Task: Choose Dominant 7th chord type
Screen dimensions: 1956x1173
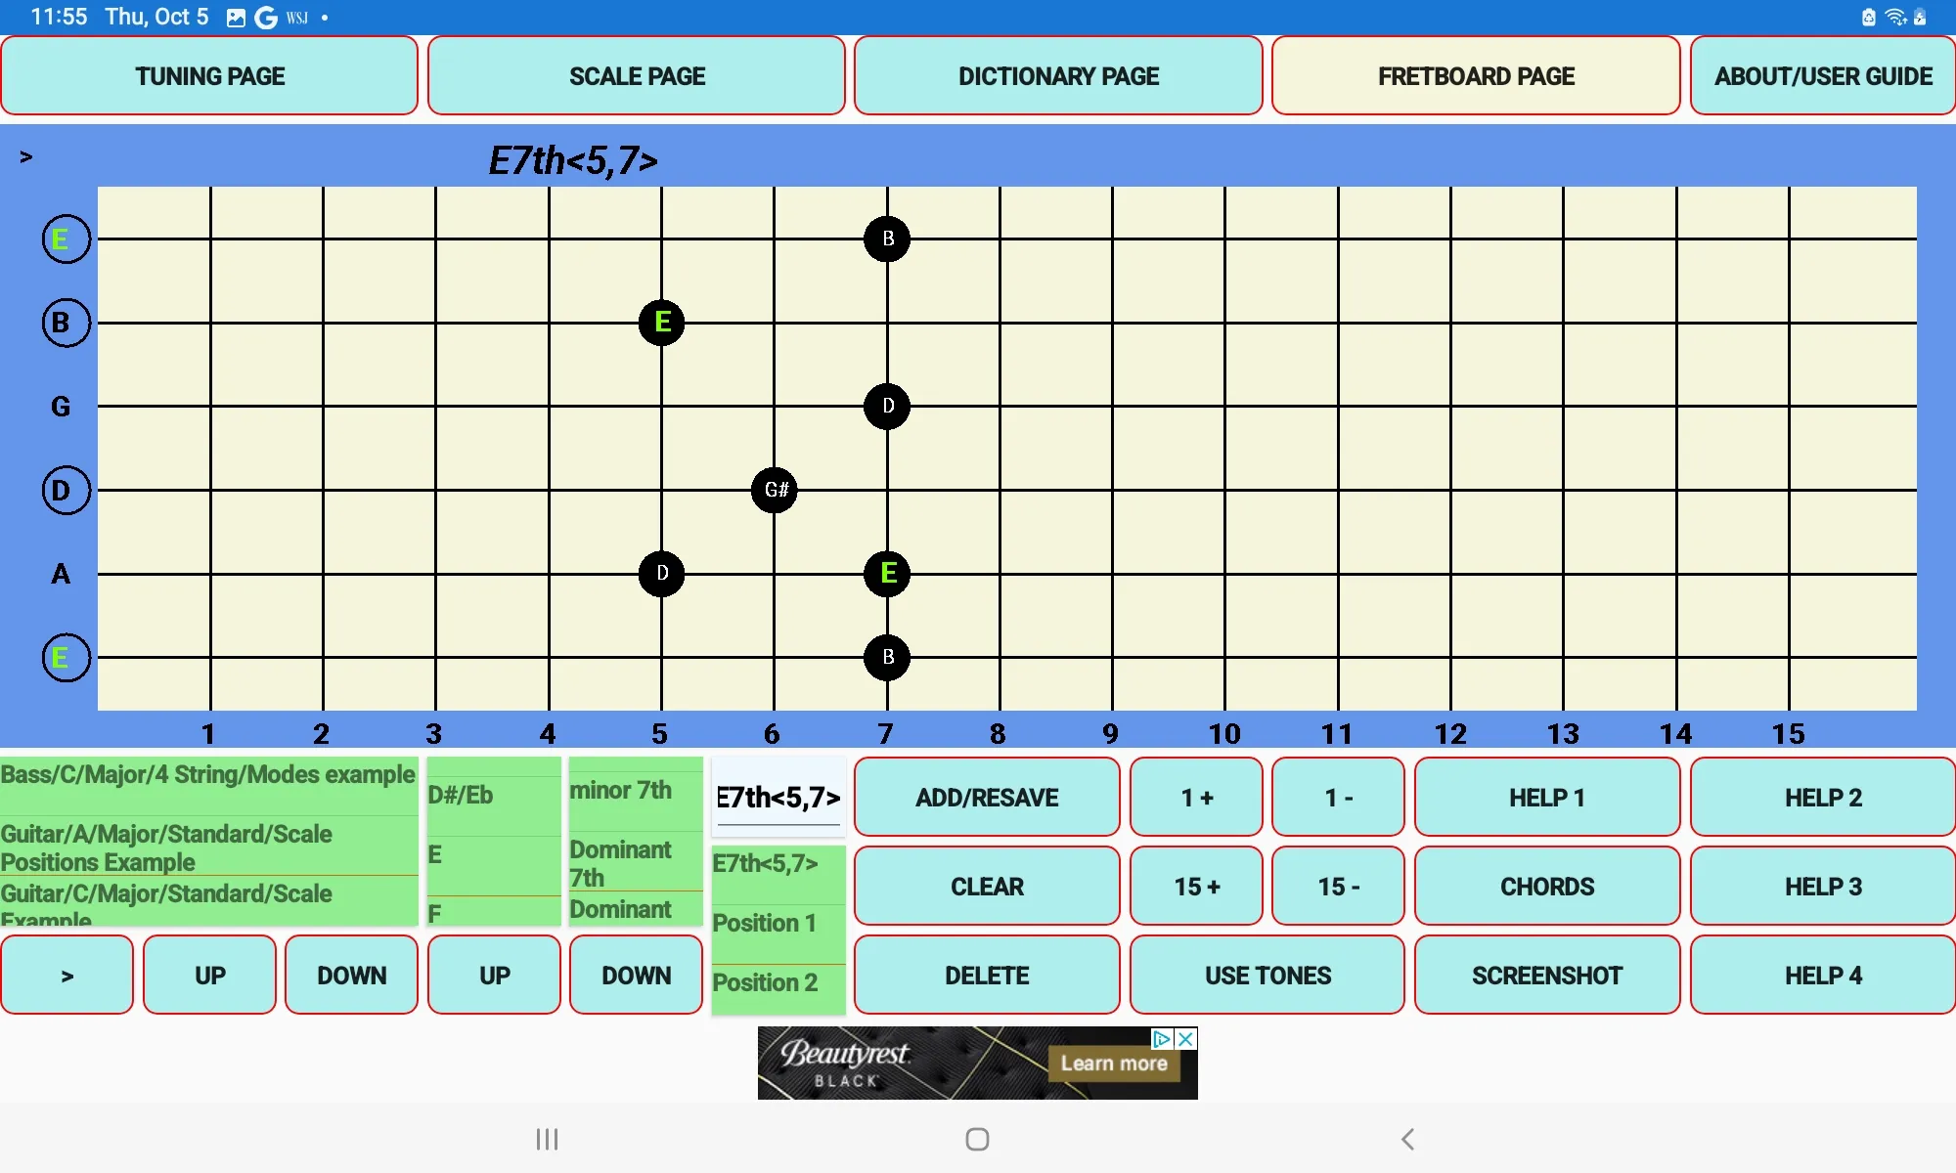Action: (636, 862)
